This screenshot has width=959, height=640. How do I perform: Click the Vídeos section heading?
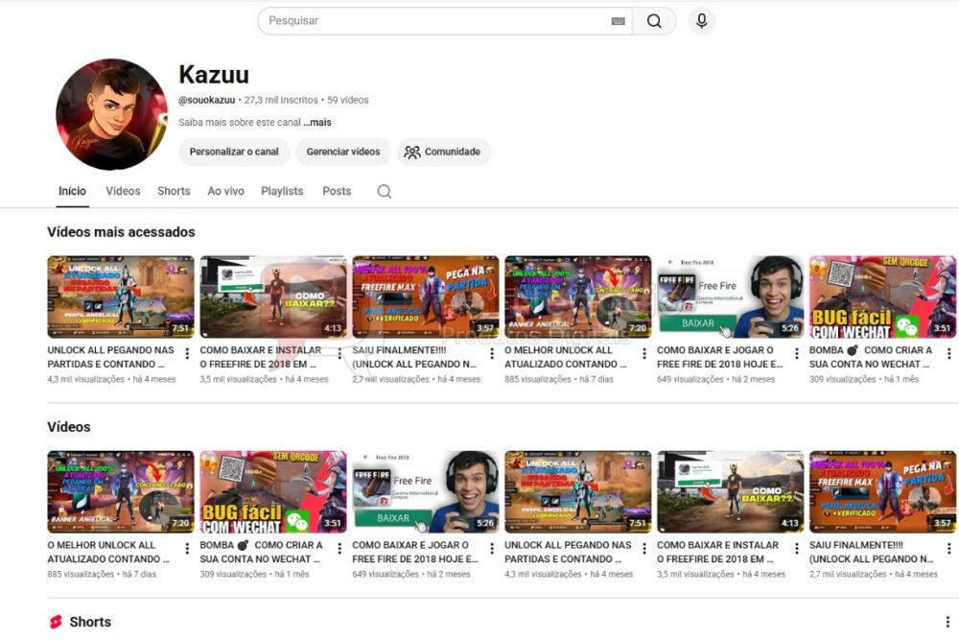point(68,426)
